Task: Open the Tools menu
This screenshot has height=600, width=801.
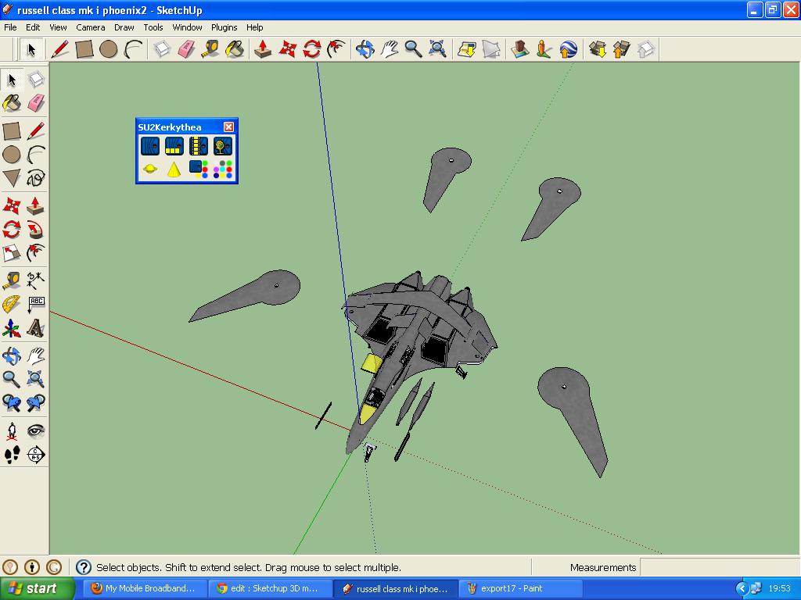Action: 153,27
